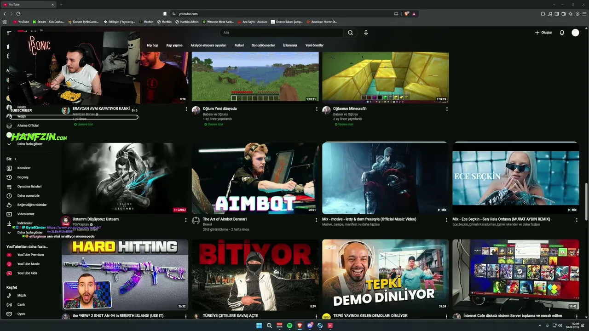Select the İzlenenler filter chip

[290, 46]
